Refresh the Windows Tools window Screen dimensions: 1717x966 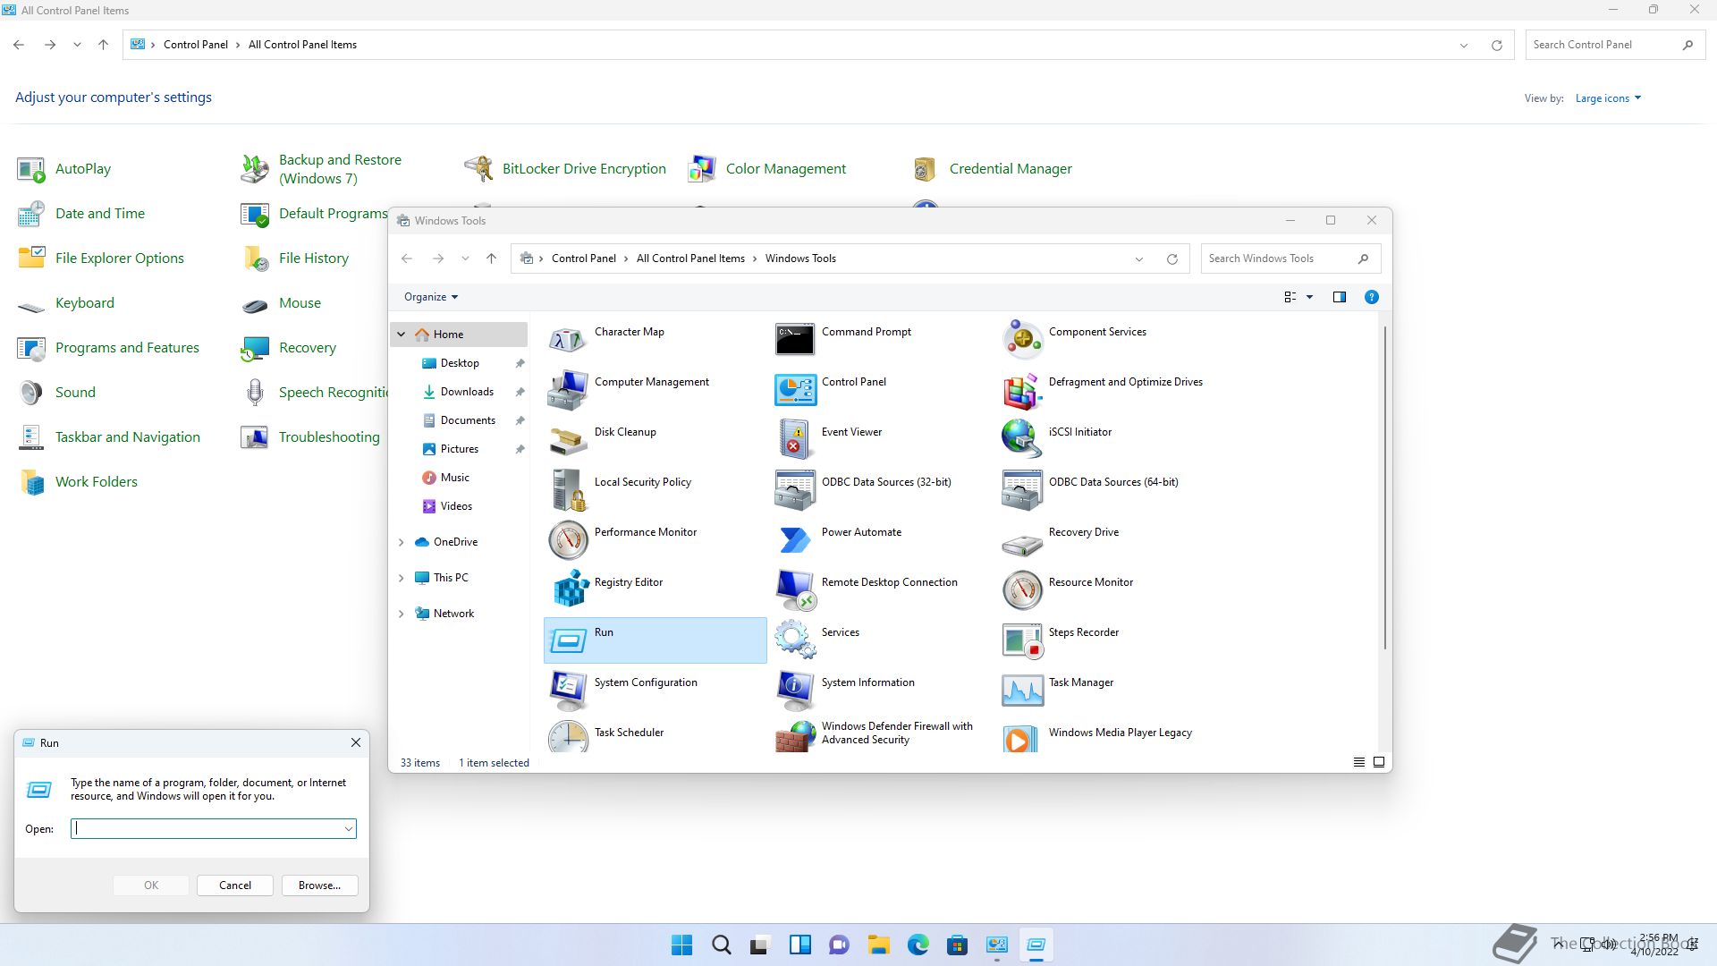[1171, 259]
